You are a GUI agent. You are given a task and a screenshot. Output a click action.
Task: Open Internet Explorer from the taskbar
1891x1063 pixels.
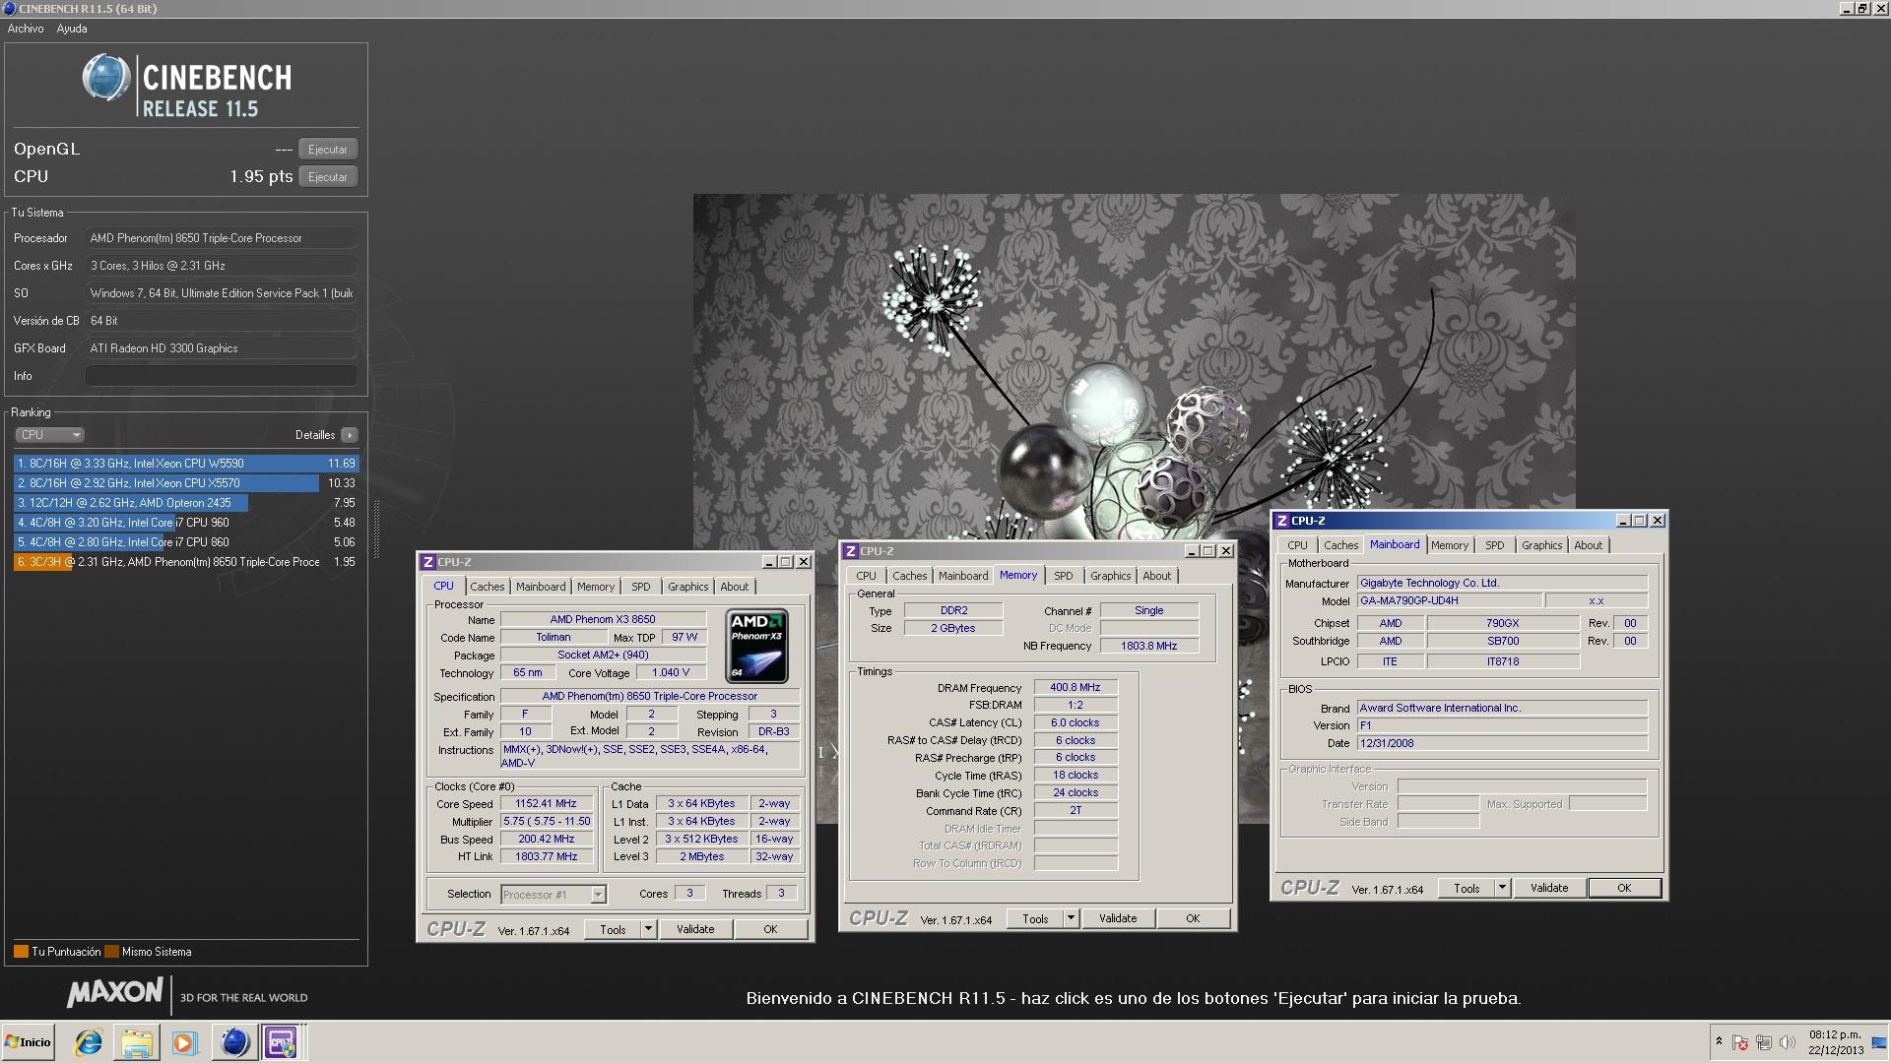click(89, 1042)
